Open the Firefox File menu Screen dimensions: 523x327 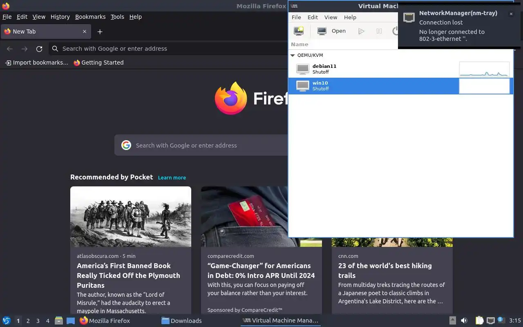pyautogui.click(x=7, y=17)
